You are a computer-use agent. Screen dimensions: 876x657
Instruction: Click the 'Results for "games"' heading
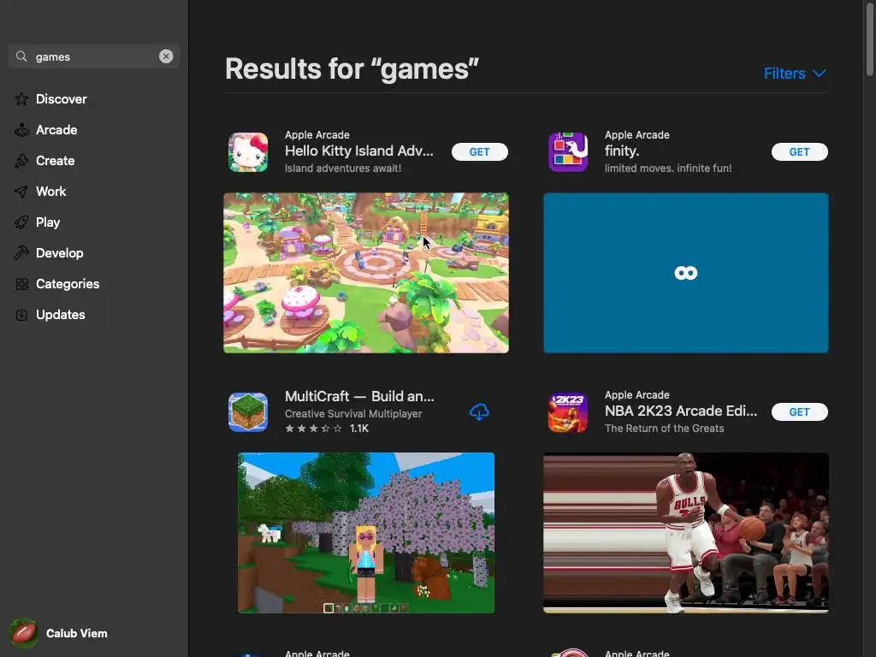click(352, 69)
